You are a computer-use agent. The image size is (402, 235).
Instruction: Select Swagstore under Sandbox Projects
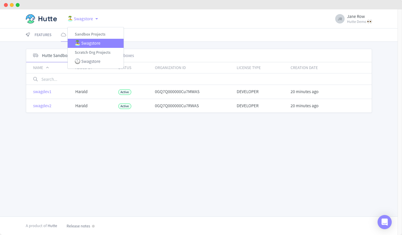pyautogui.click(x=96, y=43)
